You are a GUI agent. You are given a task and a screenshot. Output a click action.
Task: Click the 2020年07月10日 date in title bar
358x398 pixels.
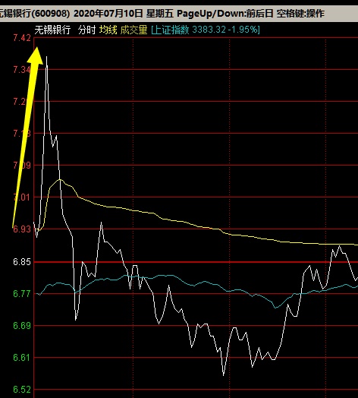tap(108, 13)
